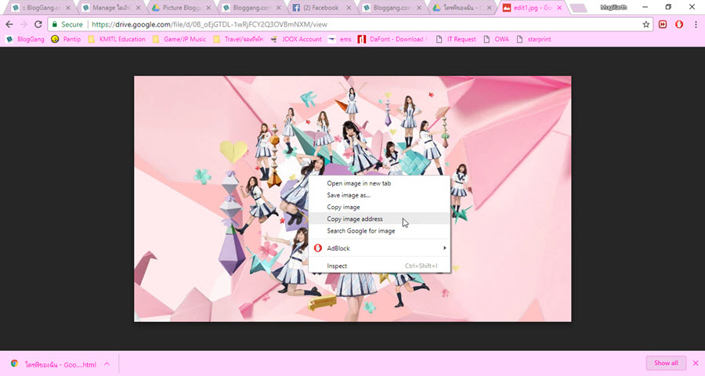Switch to the Facebook tab
The width and height of the screenshot is (705, 376).
pyautogui.click(x=322, y=8)
